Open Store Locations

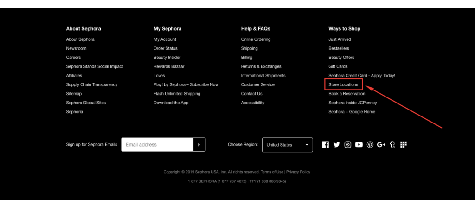[344, 85]
